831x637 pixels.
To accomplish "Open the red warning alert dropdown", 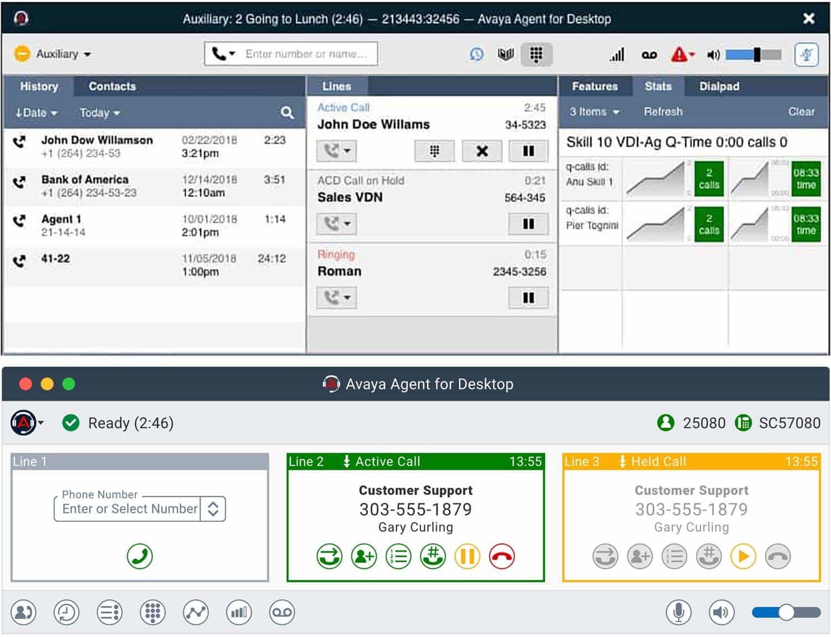I will pyautogui.click(x=683, y=54).
